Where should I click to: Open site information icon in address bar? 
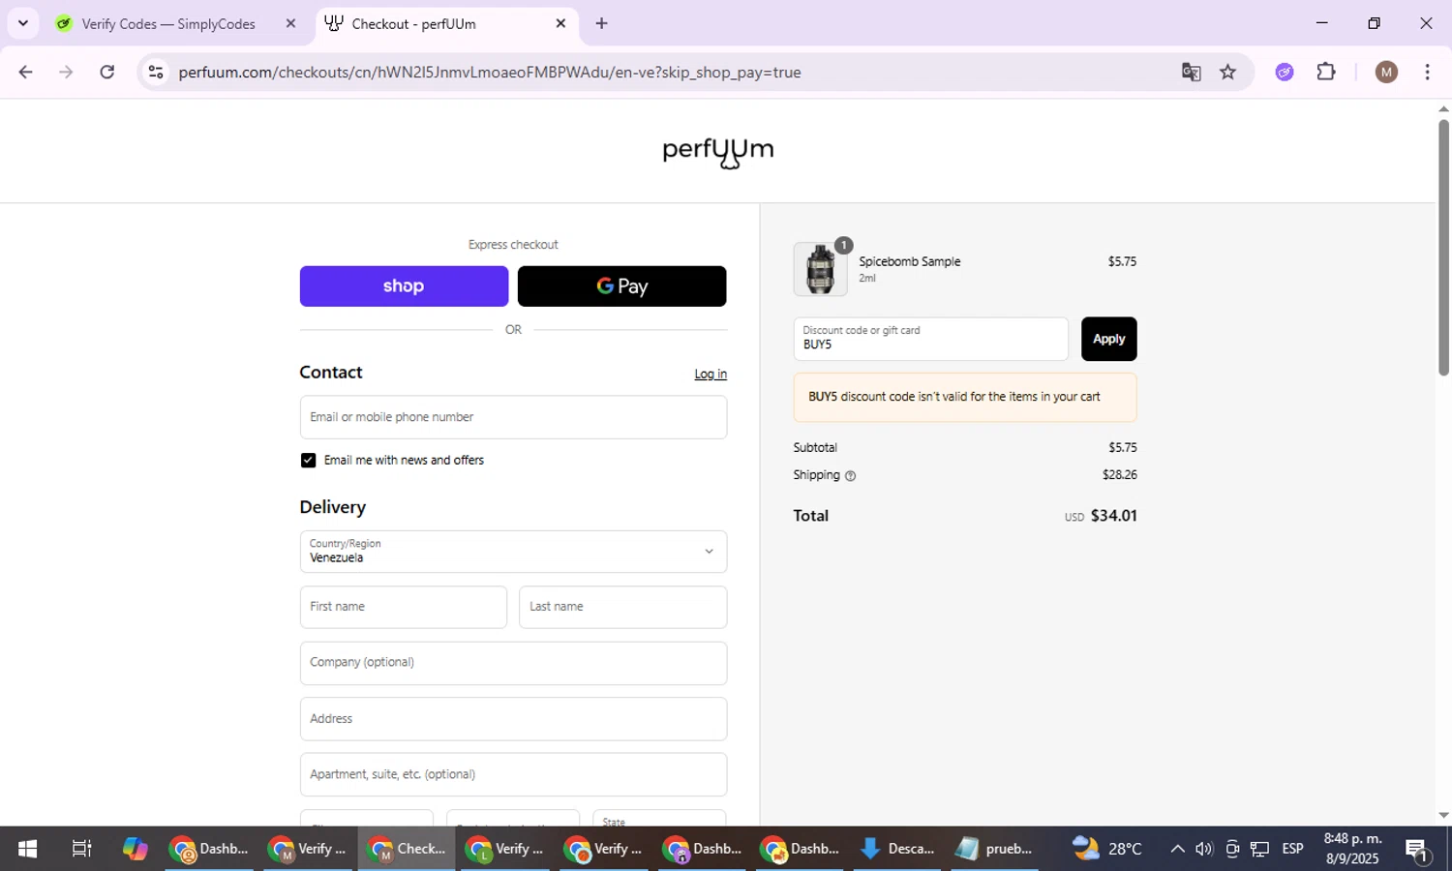pyautogui.click(x=156, y=72)
